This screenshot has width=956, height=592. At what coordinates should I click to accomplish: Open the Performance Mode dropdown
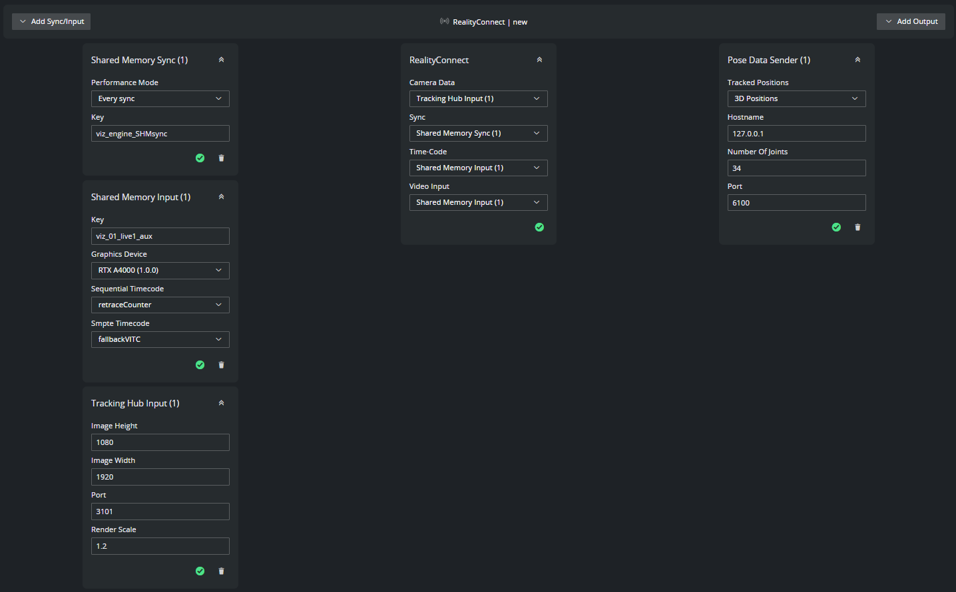tap(160, 98)
